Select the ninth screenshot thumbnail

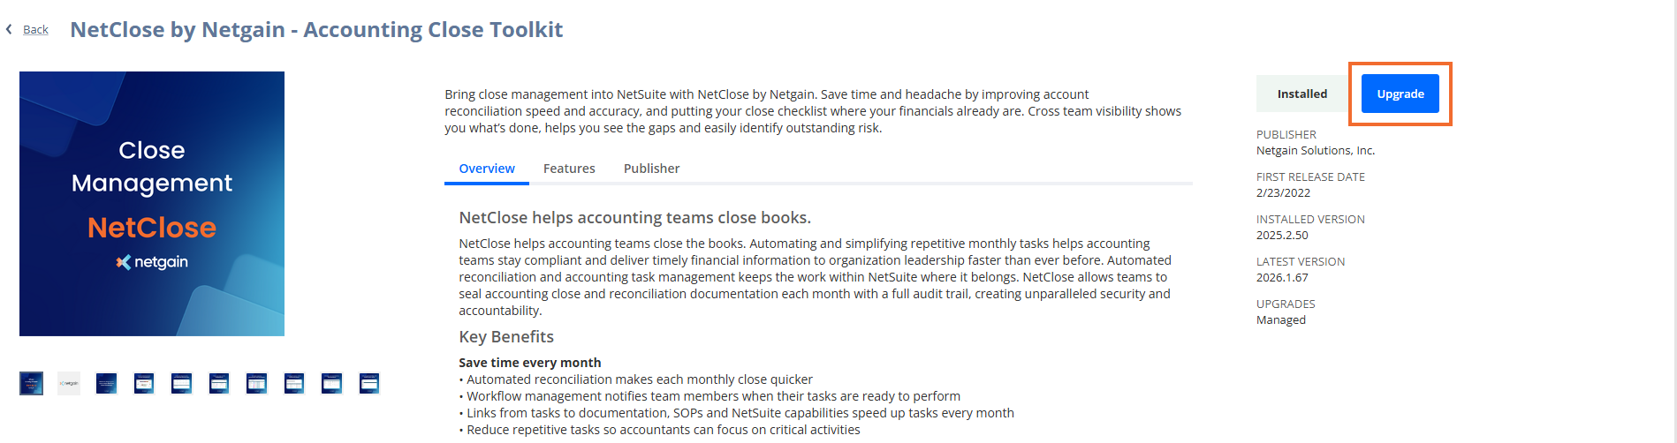(x=331, y=384)
